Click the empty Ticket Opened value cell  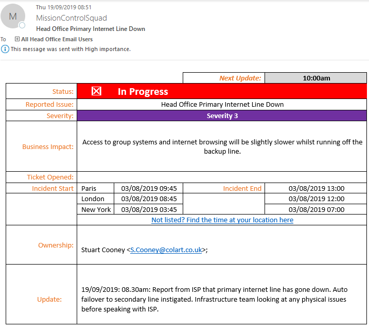click(221, 177)
